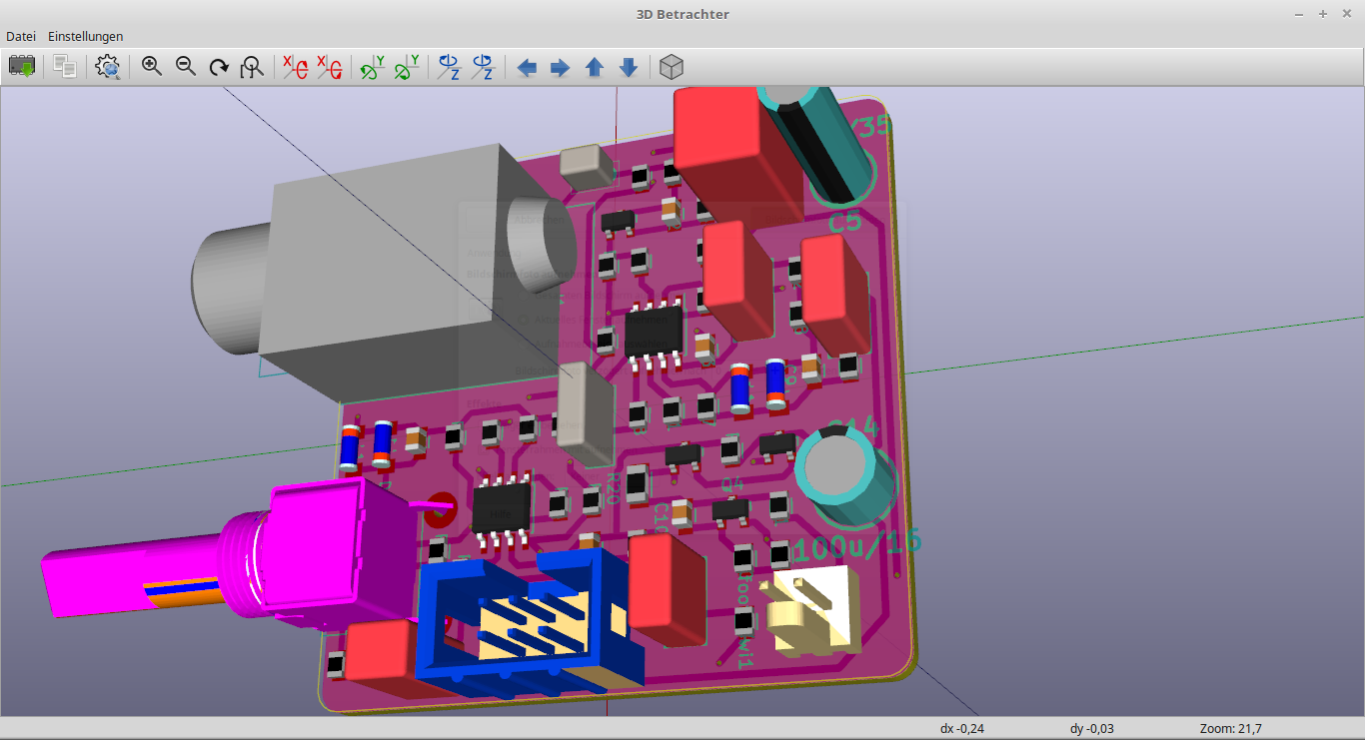Rotate Z counterclockwise using the second blue icon
The image size is (1365, 740).
pos(484,67)
